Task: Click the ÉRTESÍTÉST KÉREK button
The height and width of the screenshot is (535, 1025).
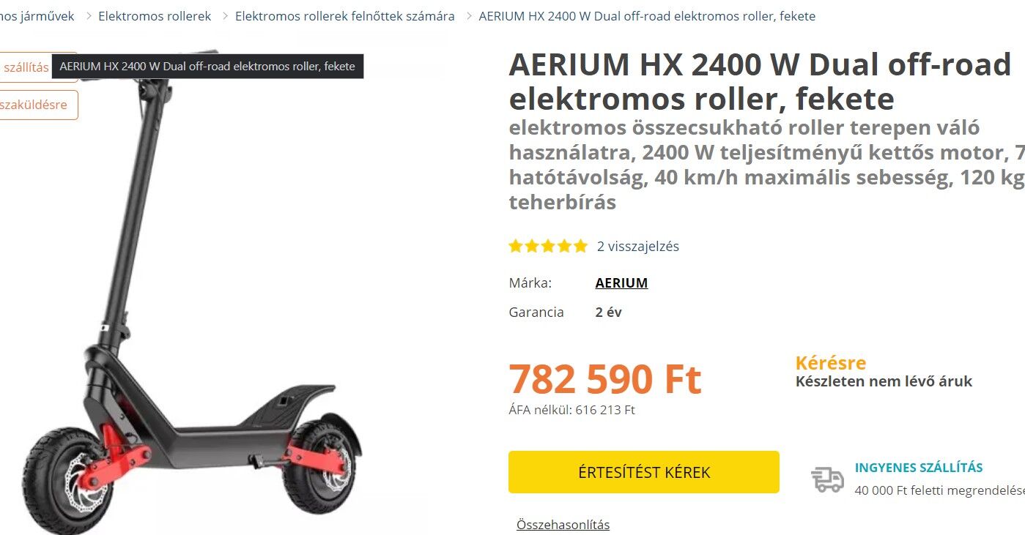Action: (644, 472)
